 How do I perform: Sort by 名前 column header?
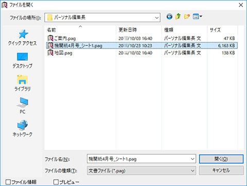pyautogui.click(x=80, y=30)
